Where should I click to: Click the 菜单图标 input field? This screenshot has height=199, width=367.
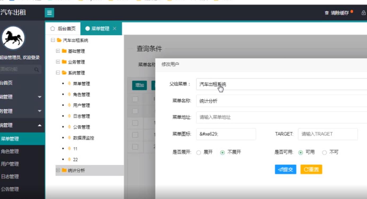click(x=226, y=134)
